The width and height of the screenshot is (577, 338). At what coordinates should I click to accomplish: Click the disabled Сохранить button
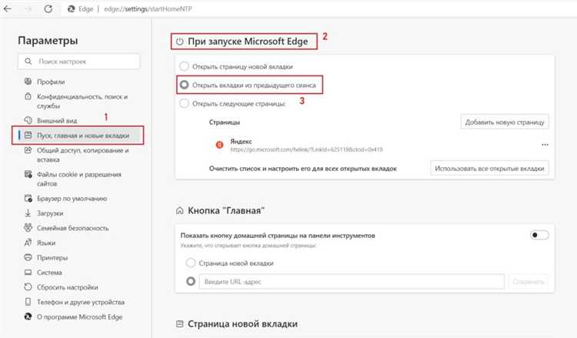point(529,282)
